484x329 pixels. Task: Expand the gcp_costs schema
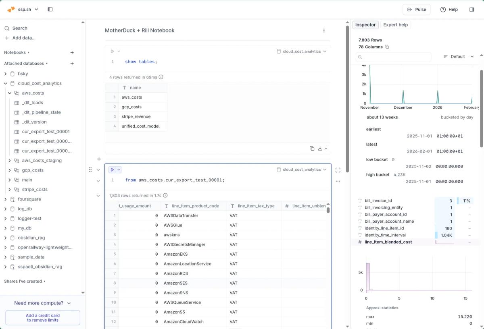point(10,170)
